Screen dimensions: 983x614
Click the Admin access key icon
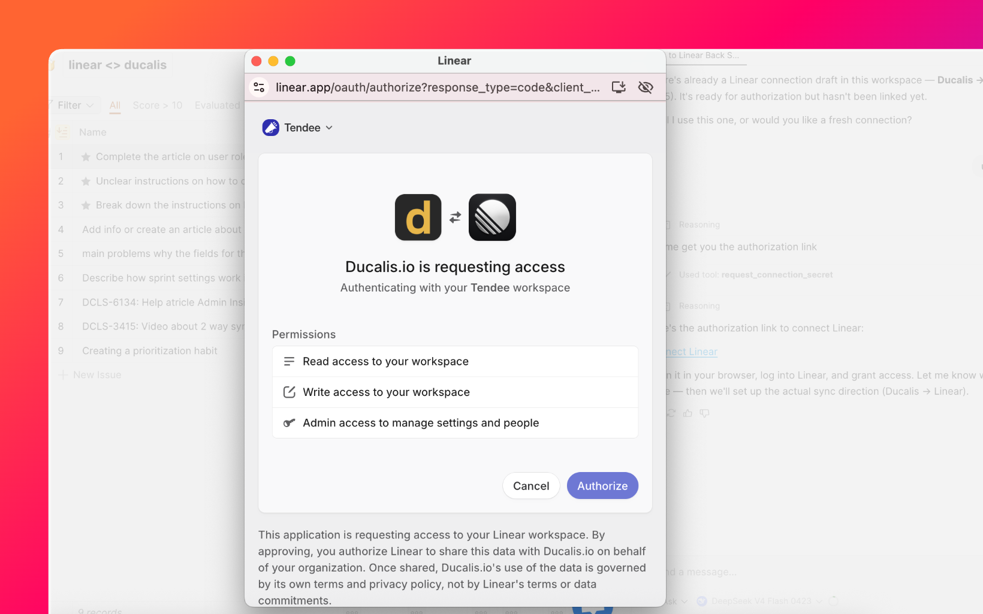click(x=289, y=423)
